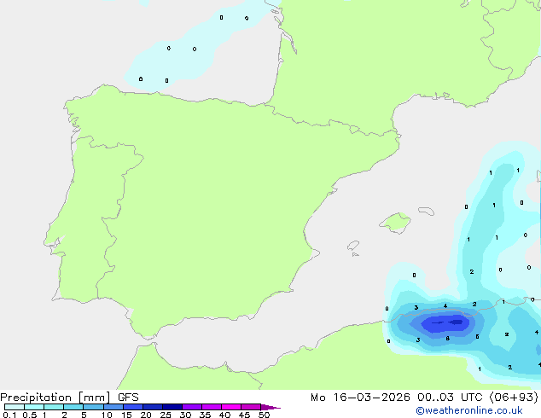Viewport: 541px width, 418px height.
Task: Click the 20–25 mm legend color box
Action: 153,407
